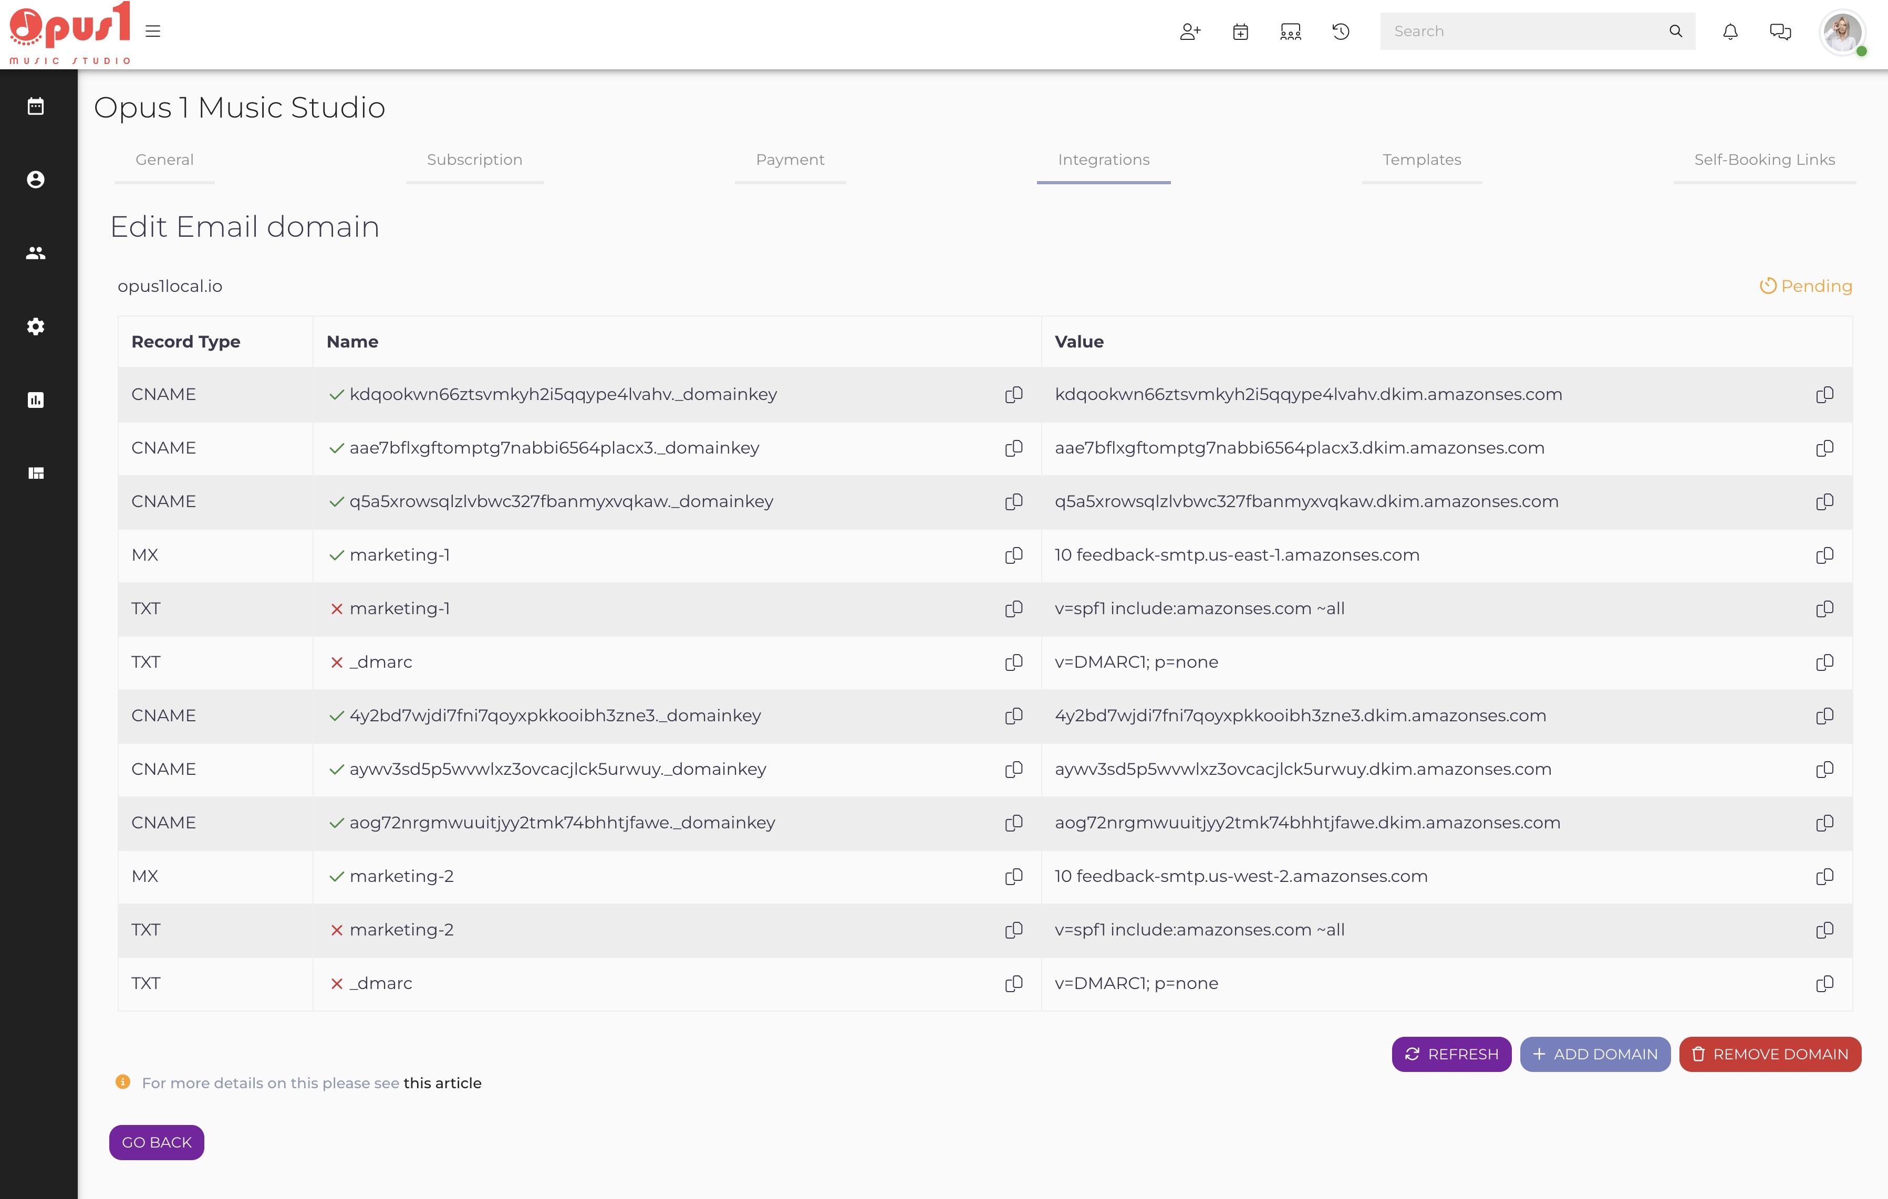Open the people group icon in sidebar

[x=36, y=253]
